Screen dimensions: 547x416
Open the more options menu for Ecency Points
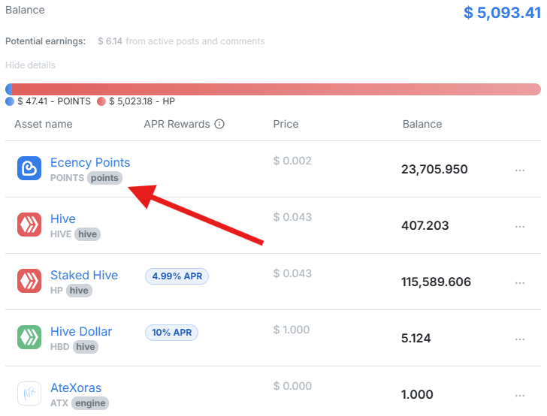click(520, 170)
